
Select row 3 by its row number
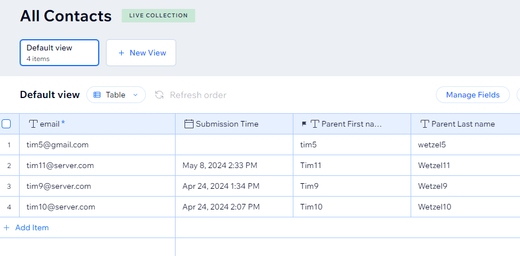coord(9,186)
